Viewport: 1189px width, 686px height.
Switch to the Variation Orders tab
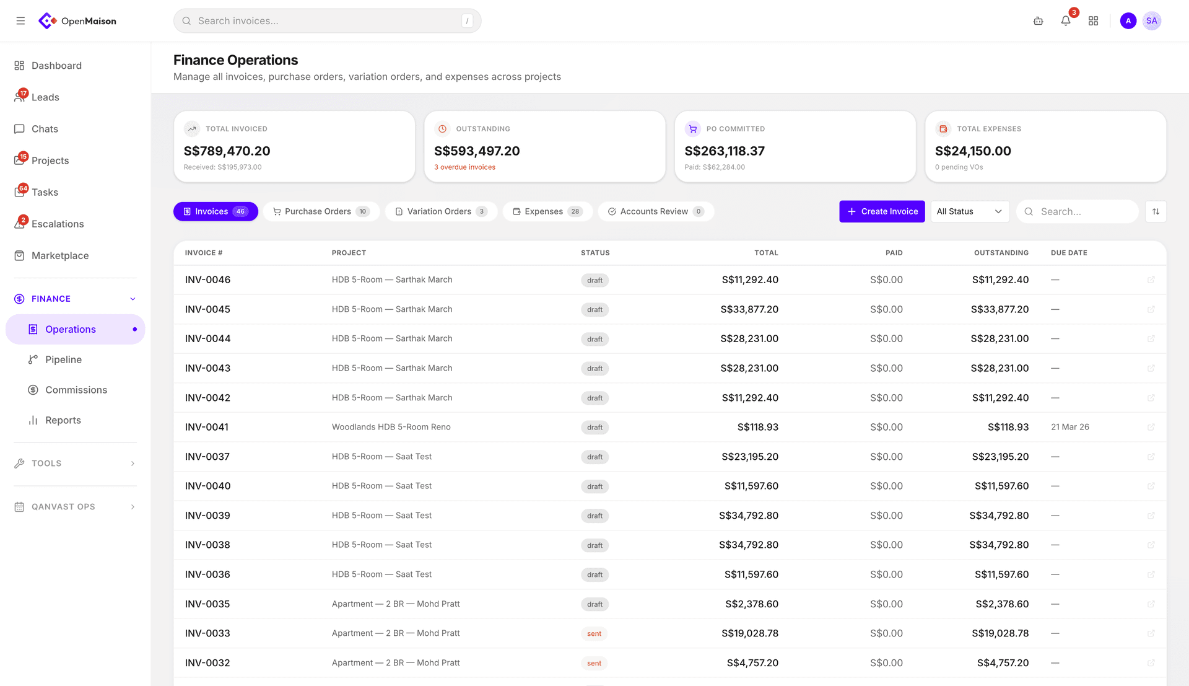[x=441, y=211]
